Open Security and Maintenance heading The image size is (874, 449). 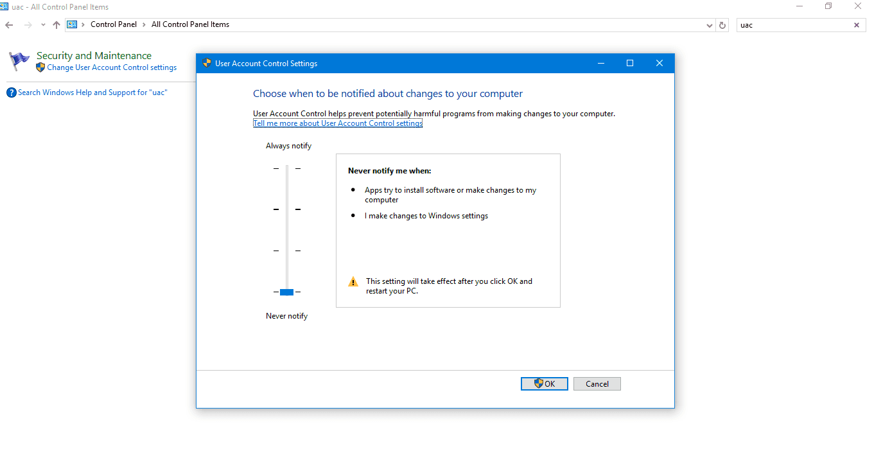[x=94, y=56]
